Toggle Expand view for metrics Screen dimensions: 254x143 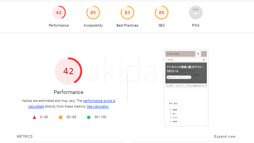tap(225, 137)
